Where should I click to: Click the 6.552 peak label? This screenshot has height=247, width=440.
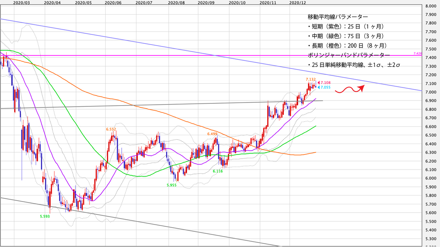pyautogui.click(x=111, y=129)
